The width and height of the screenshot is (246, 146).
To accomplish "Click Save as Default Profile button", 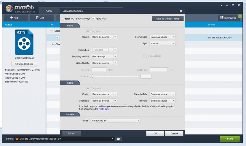I will pos(168,19).
